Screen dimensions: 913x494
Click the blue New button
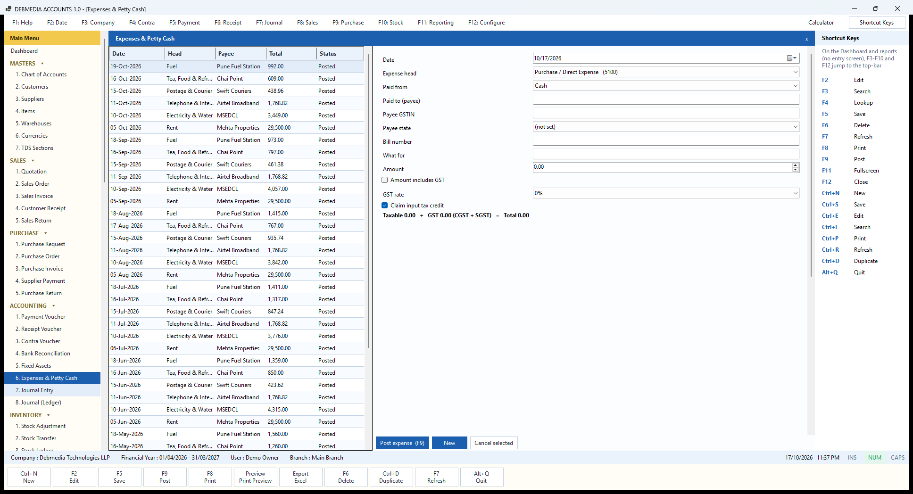point(449,443)
